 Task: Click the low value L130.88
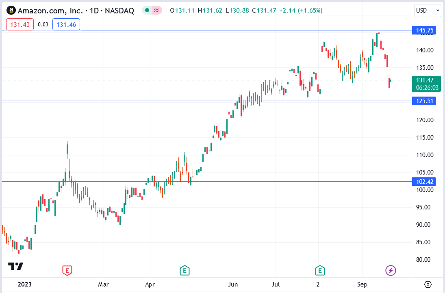237,11
